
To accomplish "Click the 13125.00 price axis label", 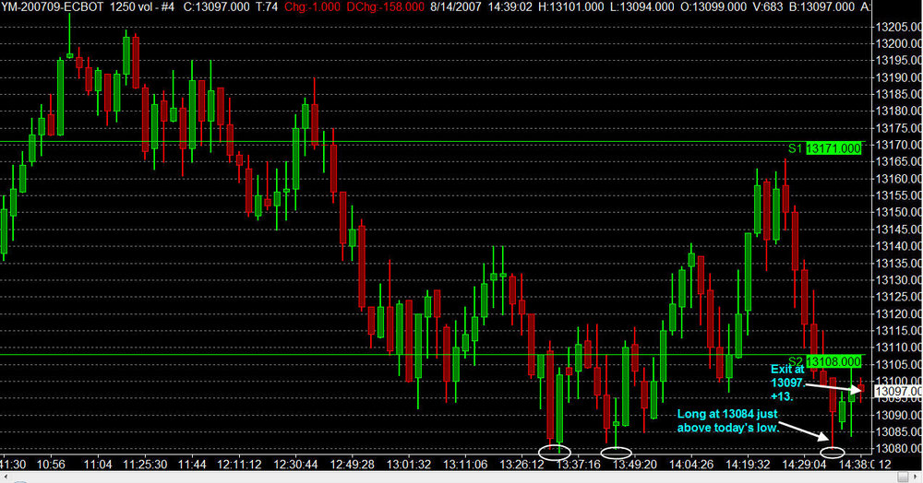I will click(898, 297).
